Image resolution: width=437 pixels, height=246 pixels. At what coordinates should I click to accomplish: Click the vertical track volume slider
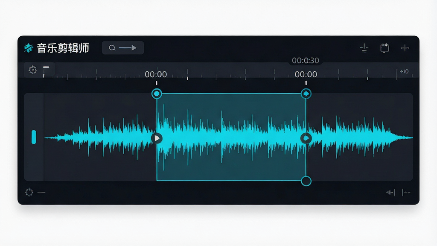tap(34, 137)
